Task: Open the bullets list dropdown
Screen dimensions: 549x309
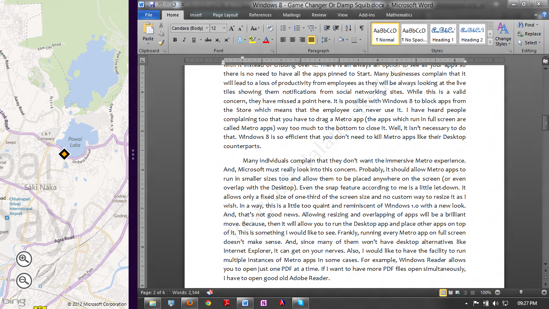Action: tap(290, 28)
